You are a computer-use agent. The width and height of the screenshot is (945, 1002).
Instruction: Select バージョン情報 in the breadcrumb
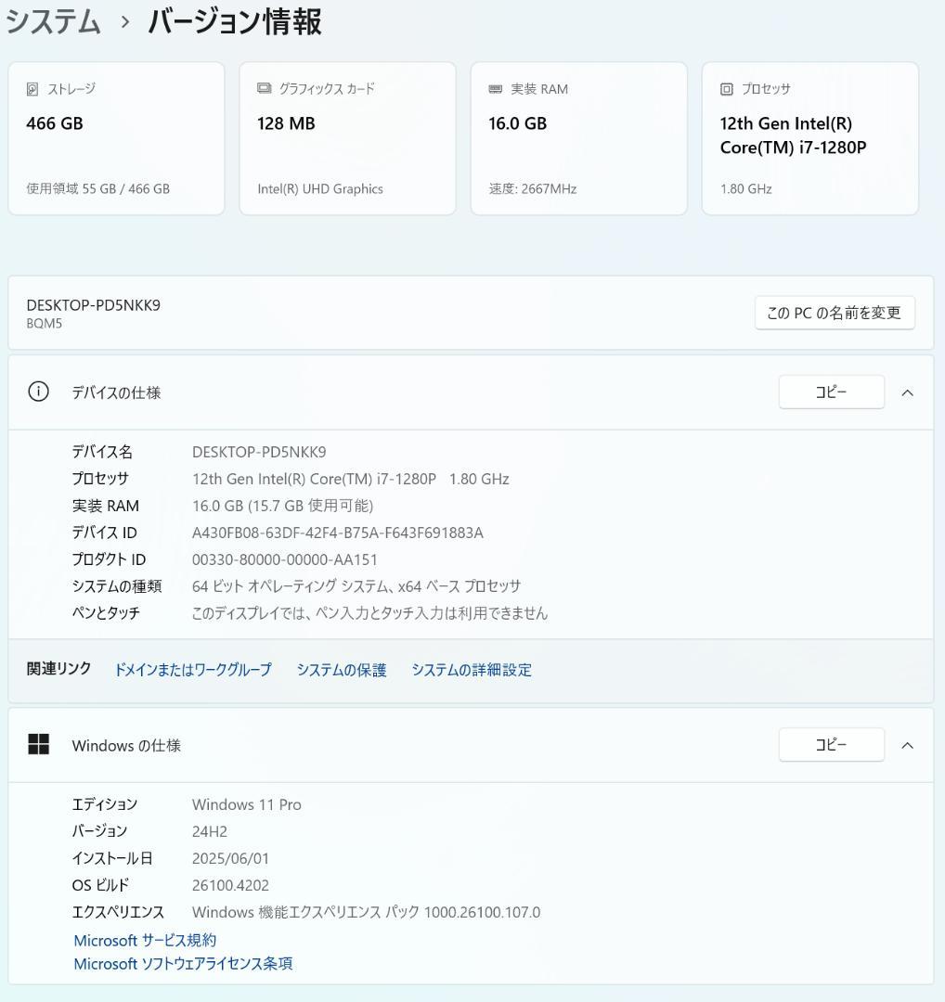(232, 21)
